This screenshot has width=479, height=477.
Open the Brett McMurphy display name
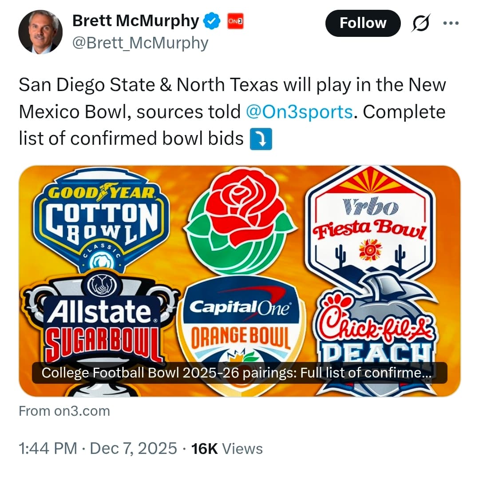tap(135, 20)
